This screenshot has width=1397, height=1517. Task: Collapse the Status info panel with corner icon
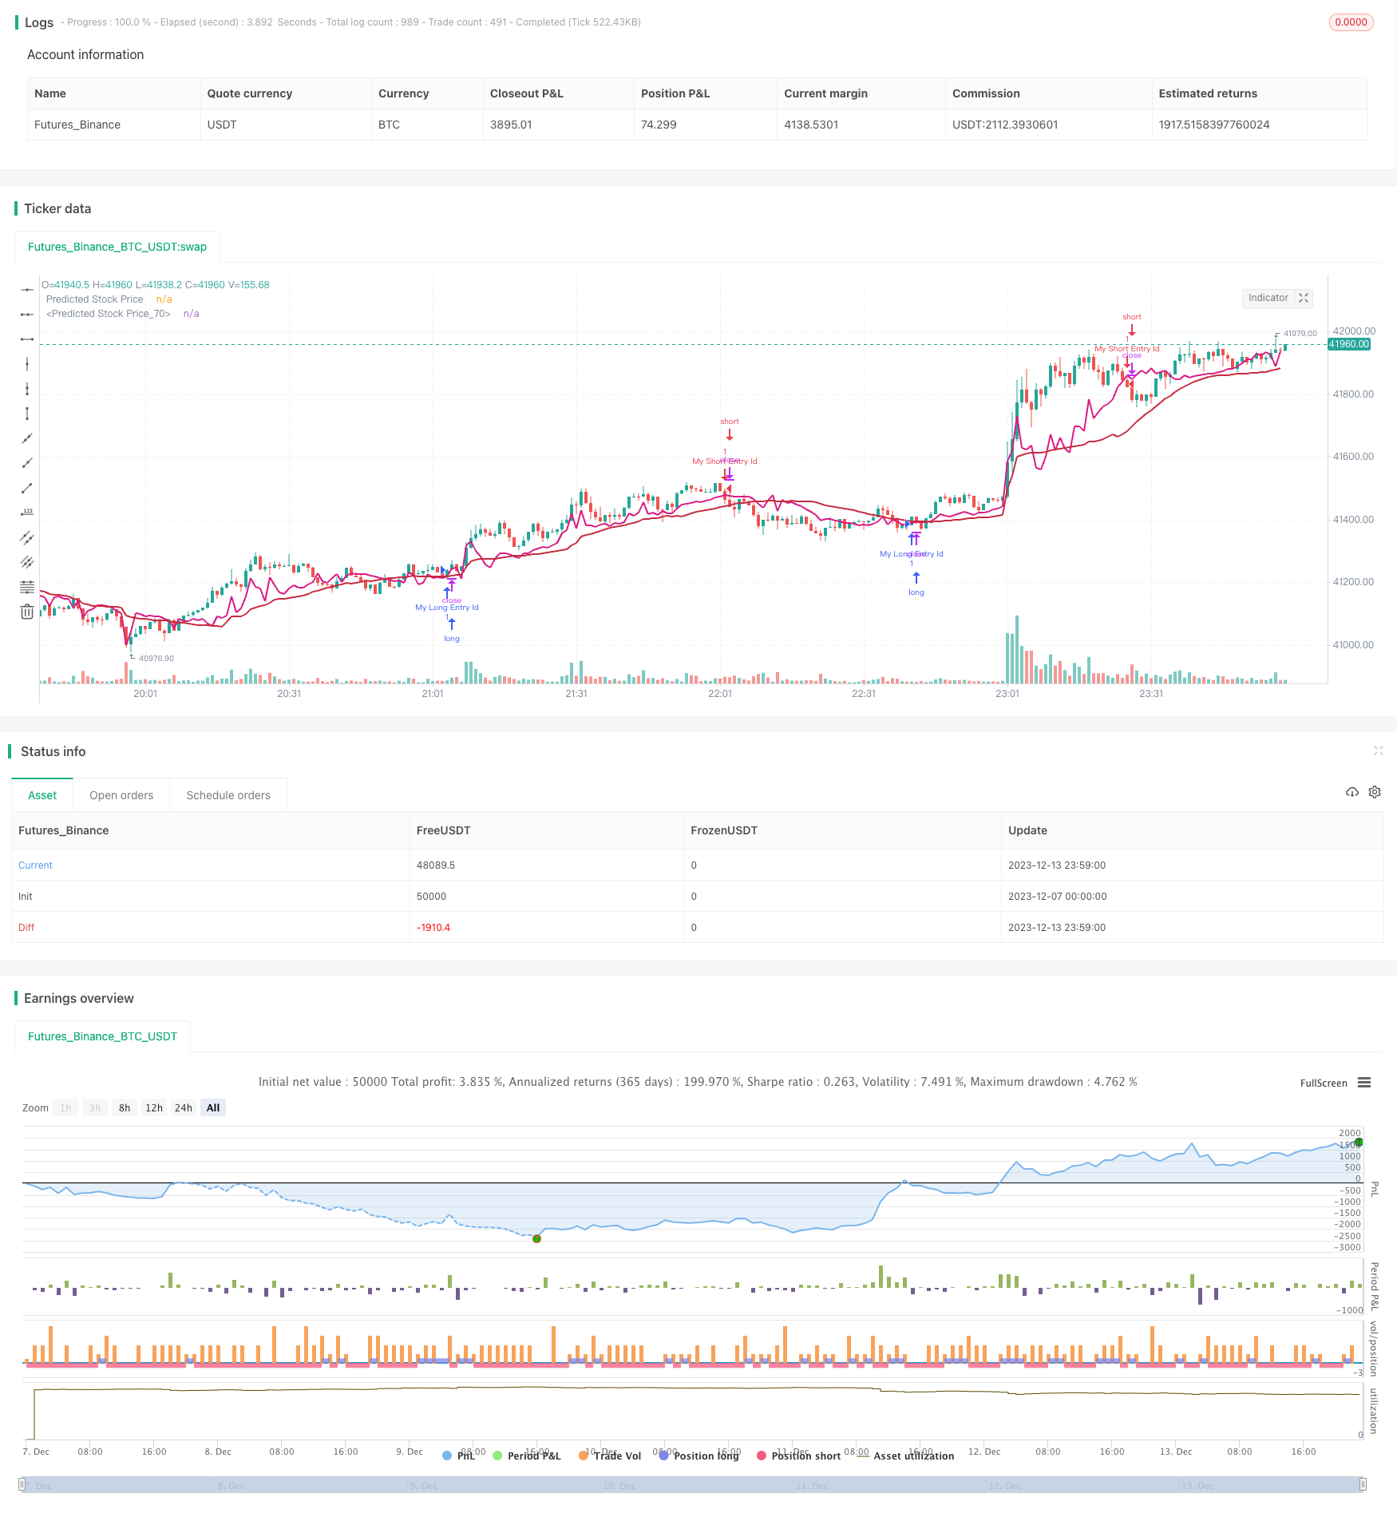pos(1378,751)
